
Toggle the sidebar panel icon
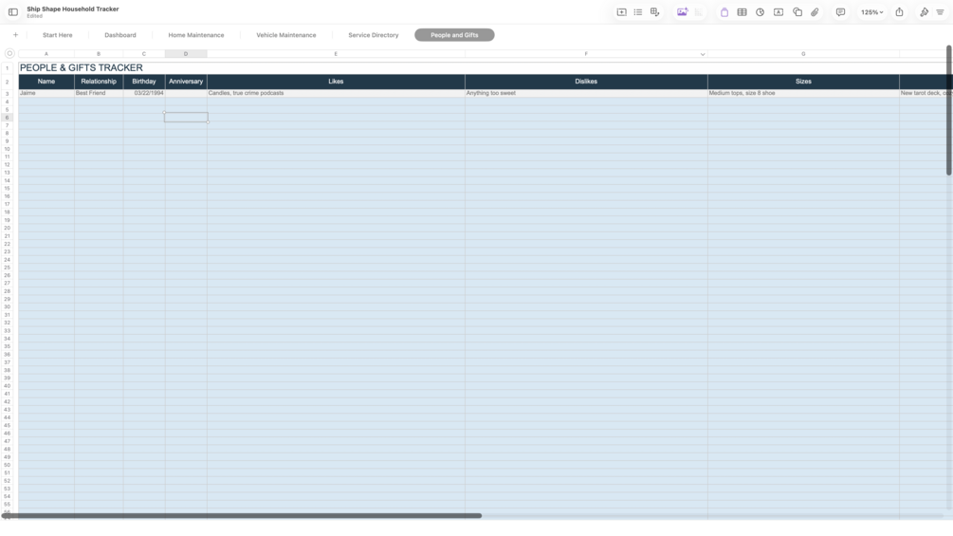[x=12, y=12]
